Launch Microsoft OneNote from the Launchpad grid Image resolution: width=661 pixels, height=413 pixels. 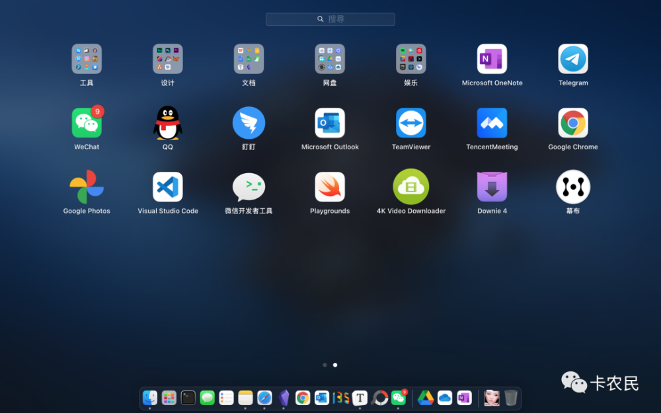(x=492, y=59)
